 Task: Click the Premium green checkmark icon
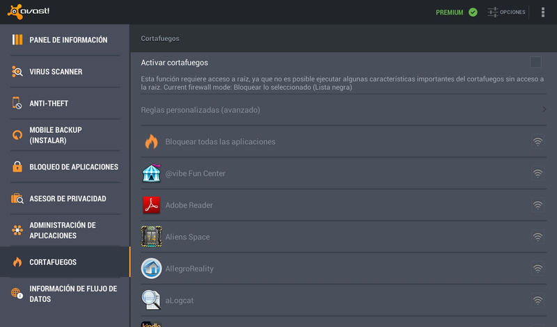(x=473, y=12)
